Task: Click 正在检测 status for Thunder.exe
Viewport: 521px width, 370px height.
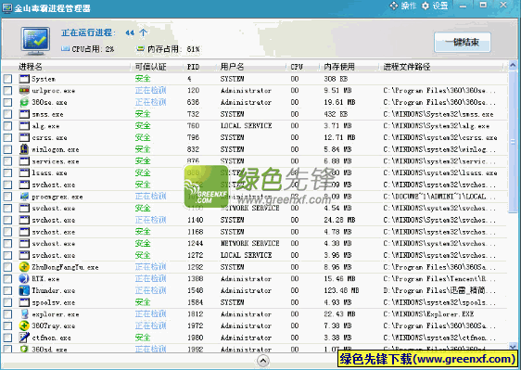Action: [150, 290]
